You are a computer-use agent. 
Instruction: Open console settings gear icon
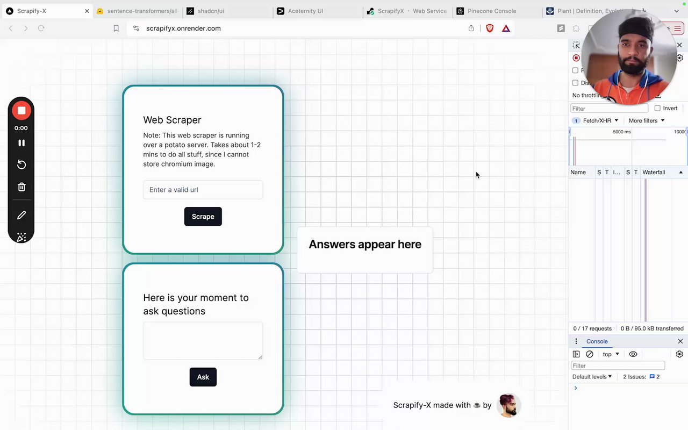pyautogui.click(x=679, y=354)
